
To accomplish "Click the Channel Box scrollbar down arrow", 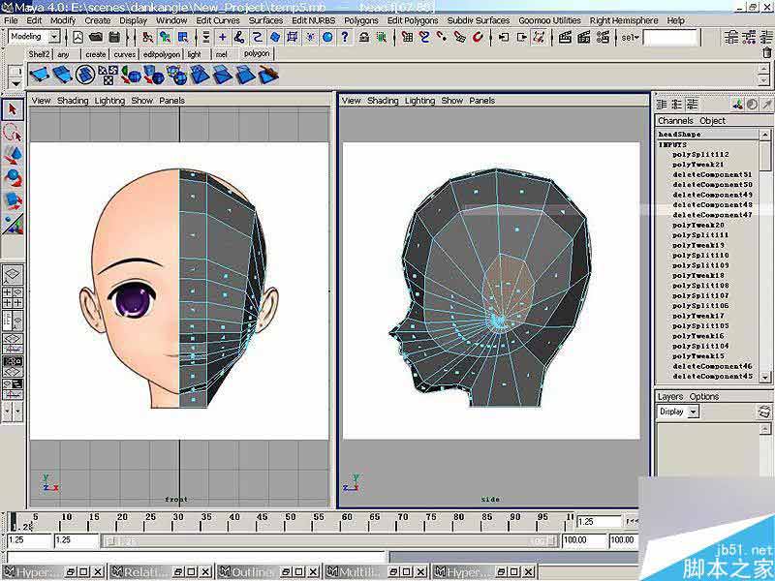I will (765, 377).
